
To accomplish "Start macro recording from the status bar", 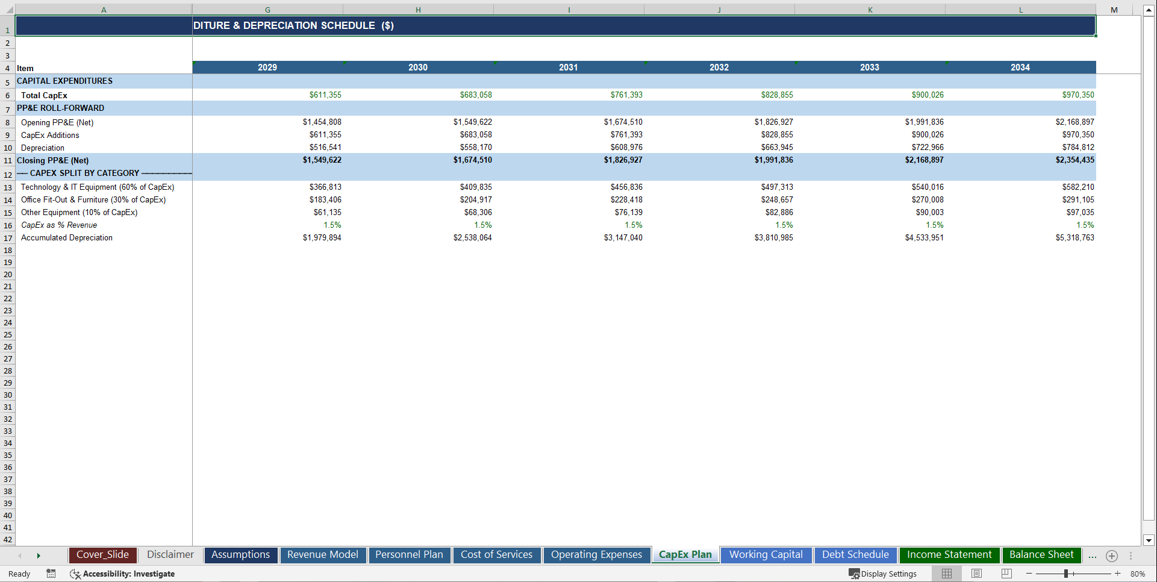I will 51,574.
